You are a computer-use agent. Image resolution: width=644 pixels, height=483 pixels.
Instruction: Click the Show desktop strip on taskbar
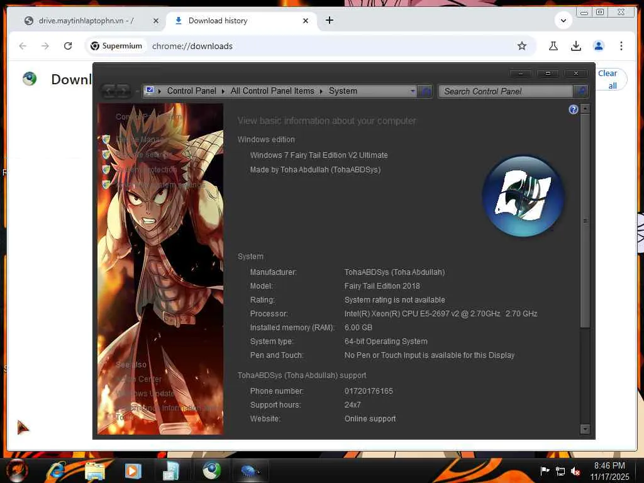pos(639,470)
